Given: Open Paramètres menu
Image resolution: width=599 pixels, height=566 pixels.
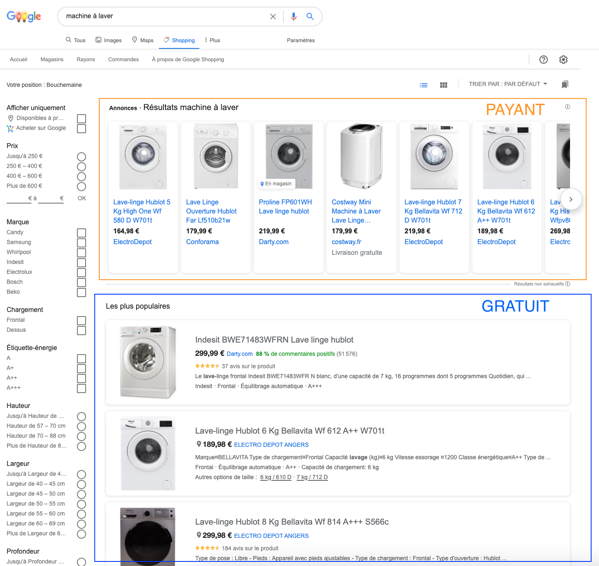Looking at the screenshot, I should tap(301, 40).
